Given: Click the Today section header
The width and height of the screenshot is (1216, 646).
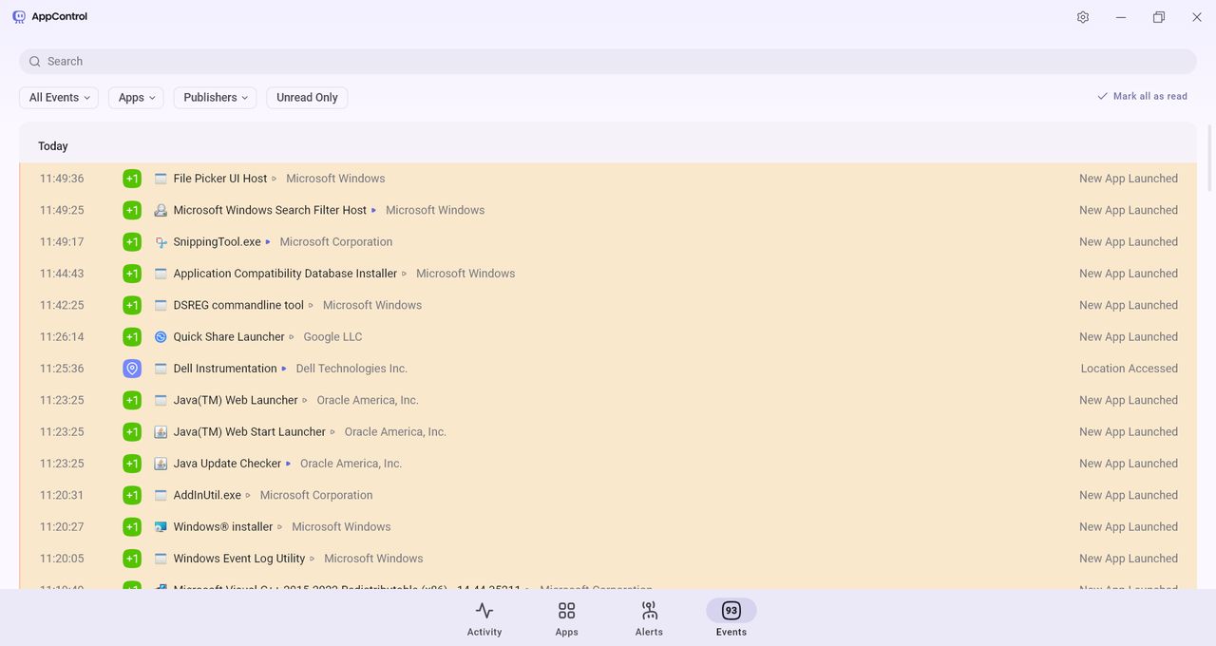Looking at the screenshot, I should coord(53,146).
